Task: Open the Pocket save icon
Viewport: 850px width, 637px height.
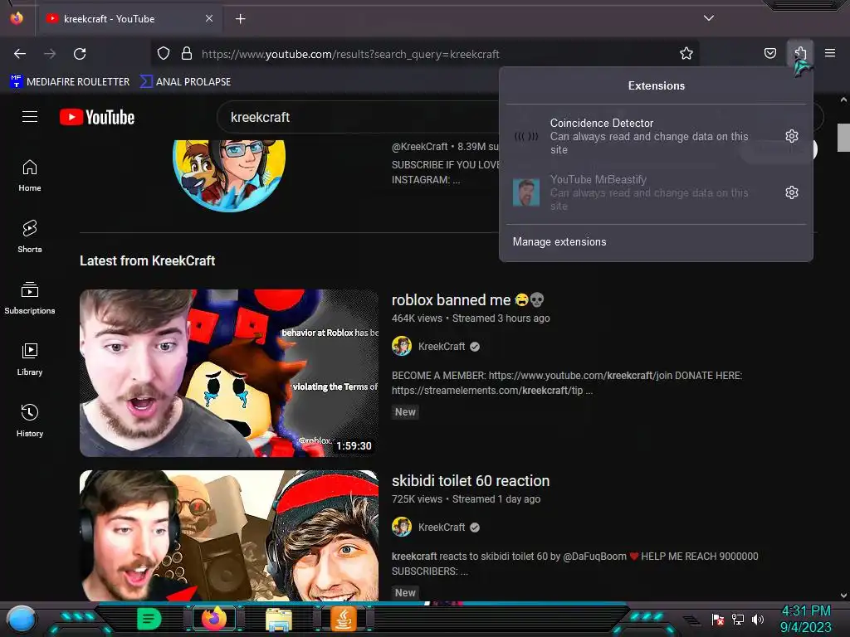Action: (x=769, y=53)
